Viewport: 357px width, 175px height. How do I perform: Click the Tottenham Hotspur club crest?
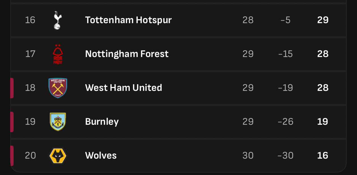pos(58,20)
